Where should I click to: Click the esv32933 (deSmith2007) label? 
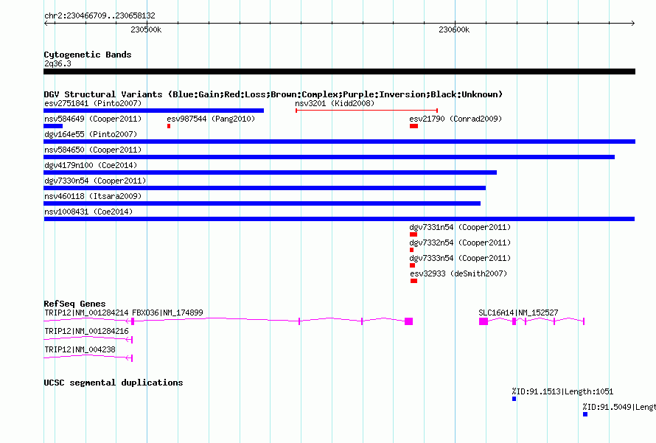point(458,273)
